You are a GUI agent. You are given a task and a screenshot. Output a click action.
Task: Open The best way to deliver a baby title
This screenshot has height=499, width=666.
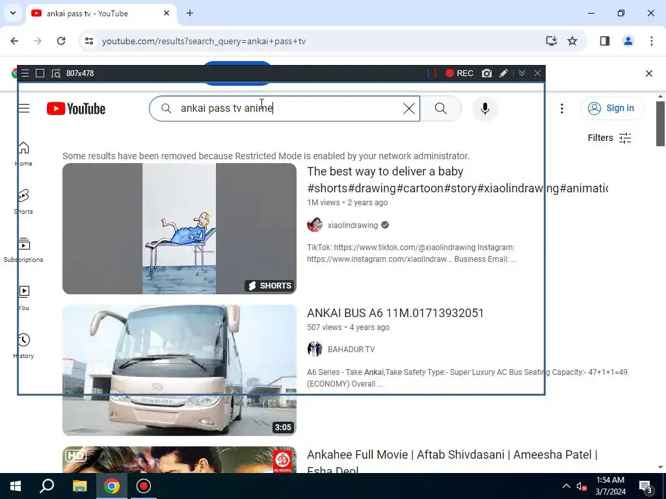click(457, 180)
